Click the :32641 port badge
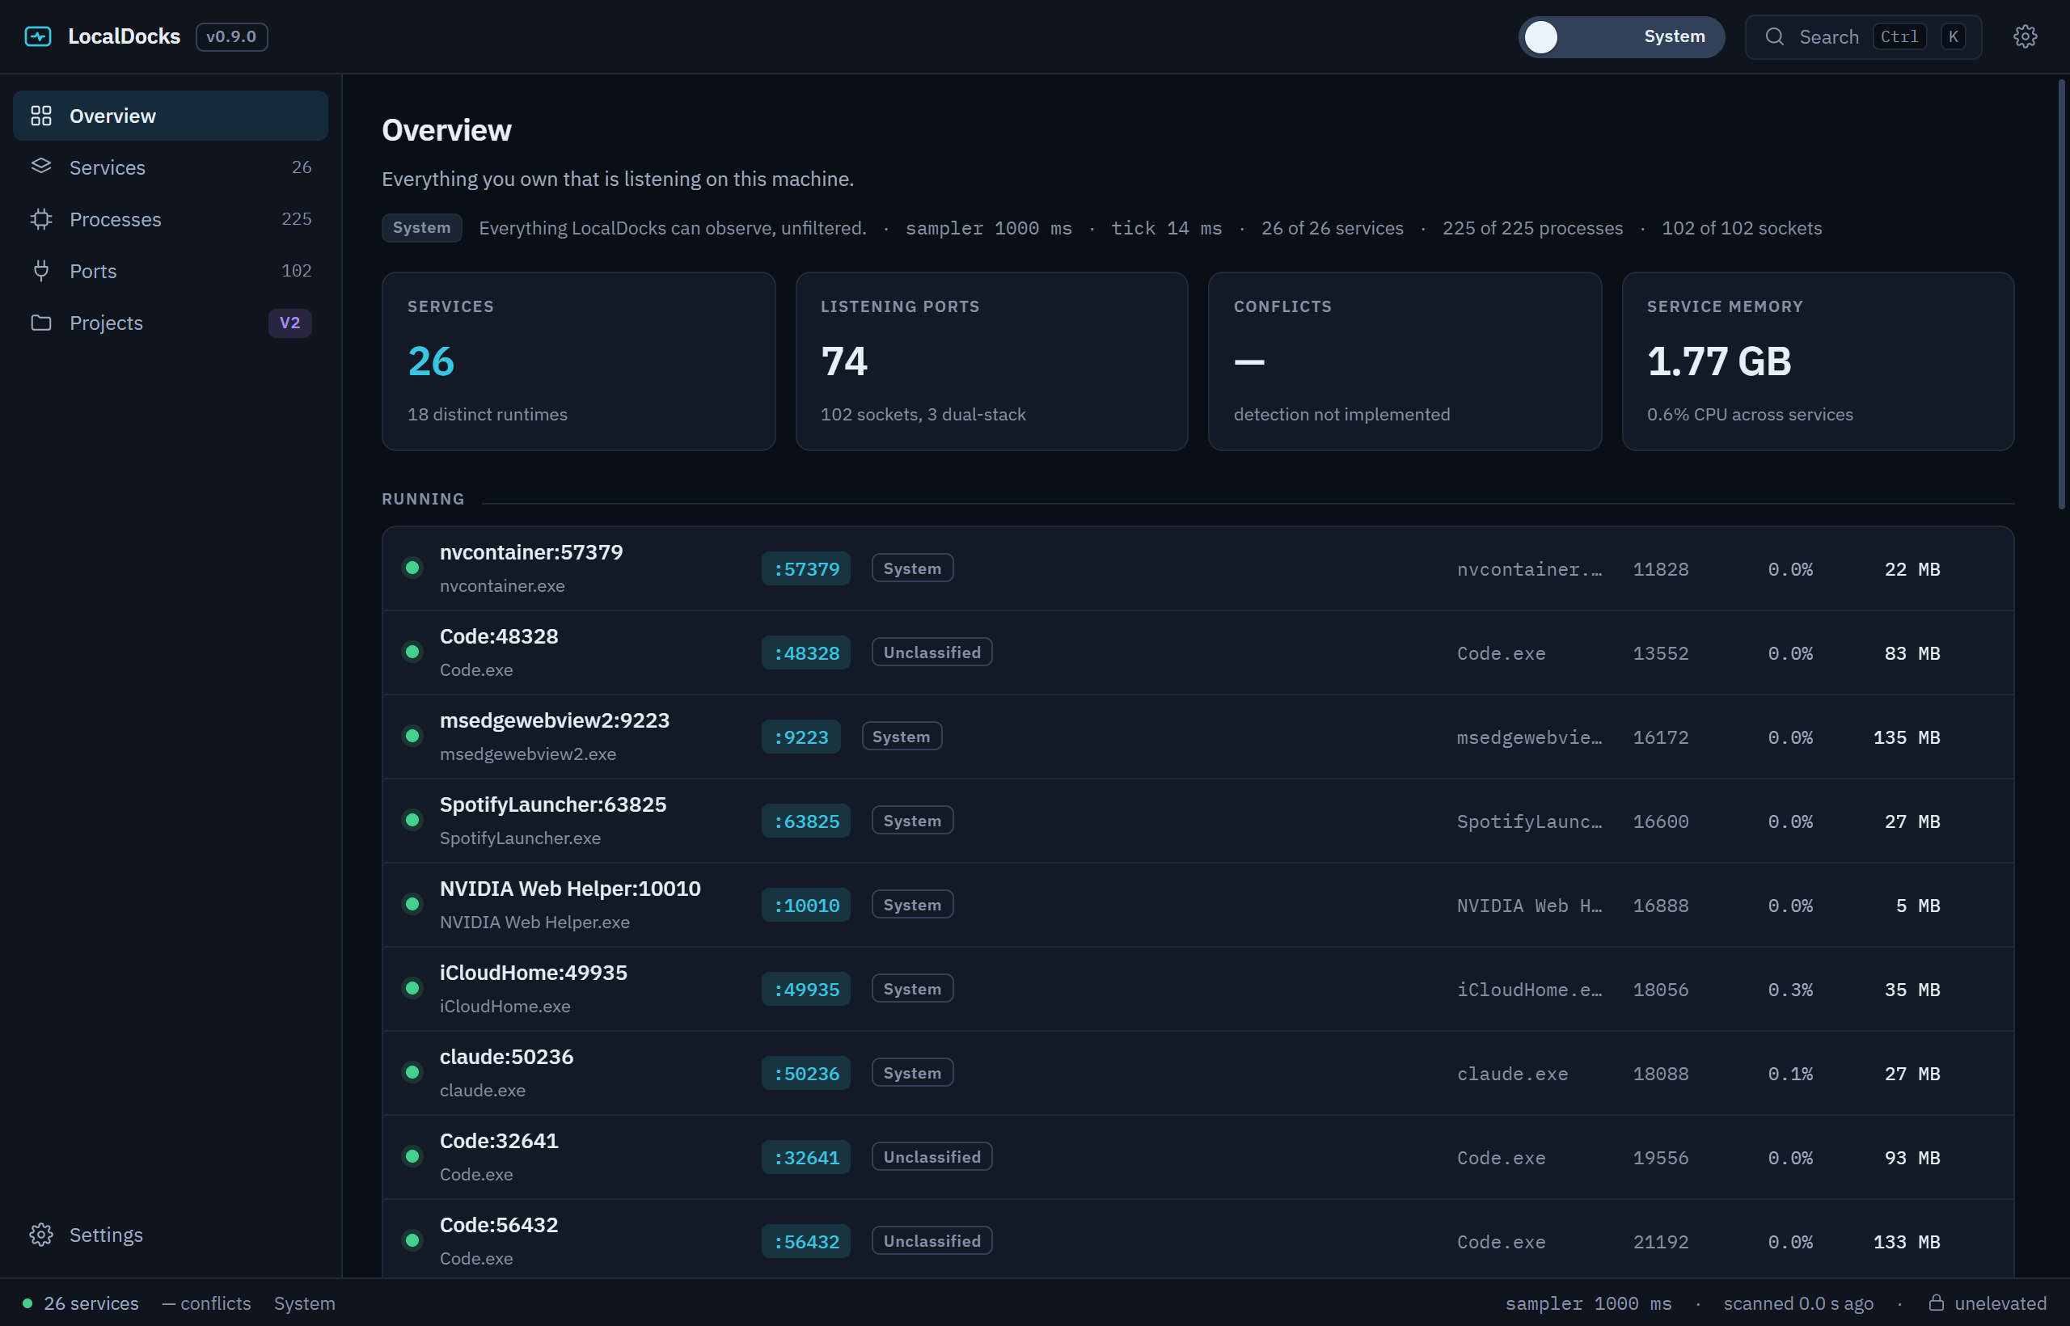 [806, 1157]
